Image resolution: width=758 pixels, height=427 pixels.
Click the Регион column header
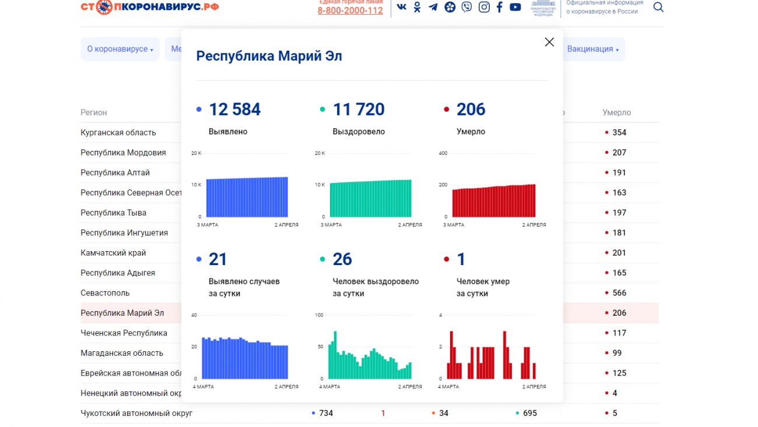tap(94, 112)
